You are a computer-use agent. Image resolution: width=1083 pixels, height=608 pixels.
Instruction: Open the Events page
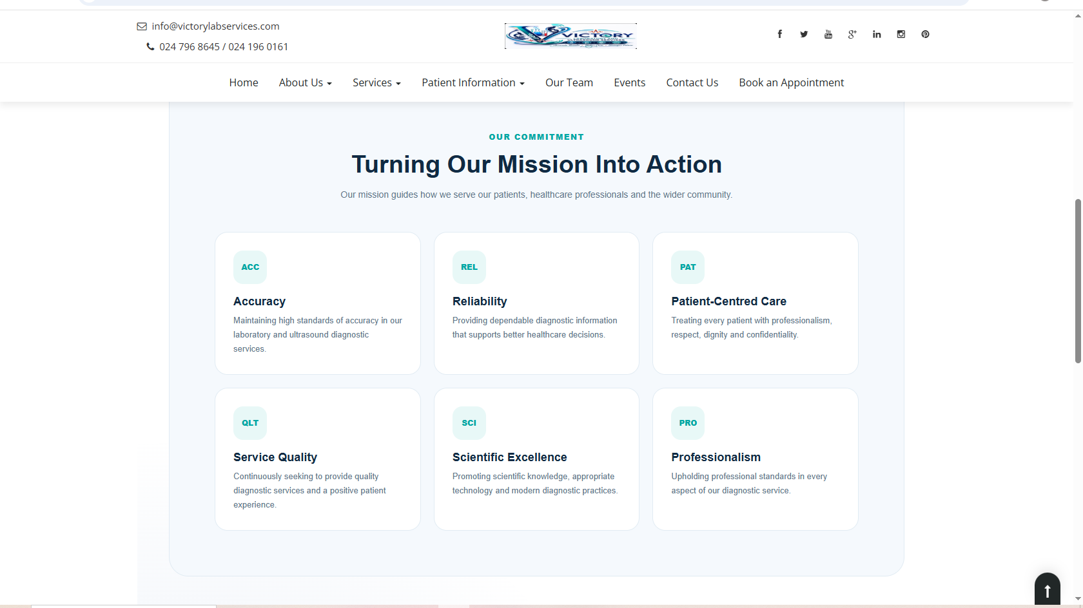[x=630, y=82]
